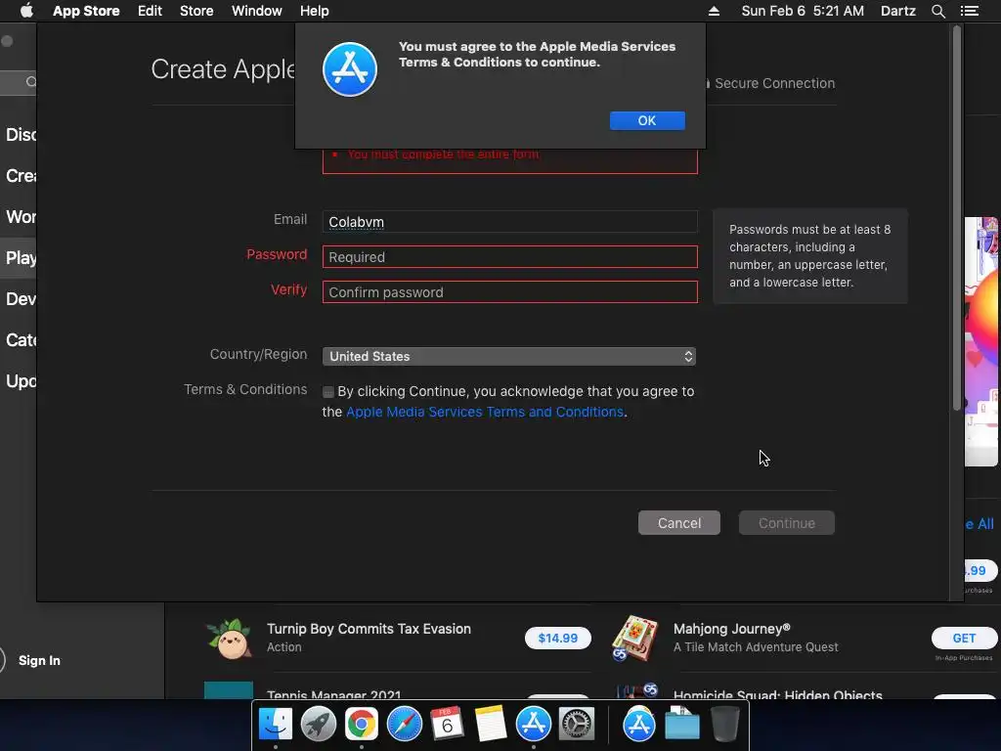Open the Apple menu
This screenshot has width=1001, height=751.
[x=26, y=11]
